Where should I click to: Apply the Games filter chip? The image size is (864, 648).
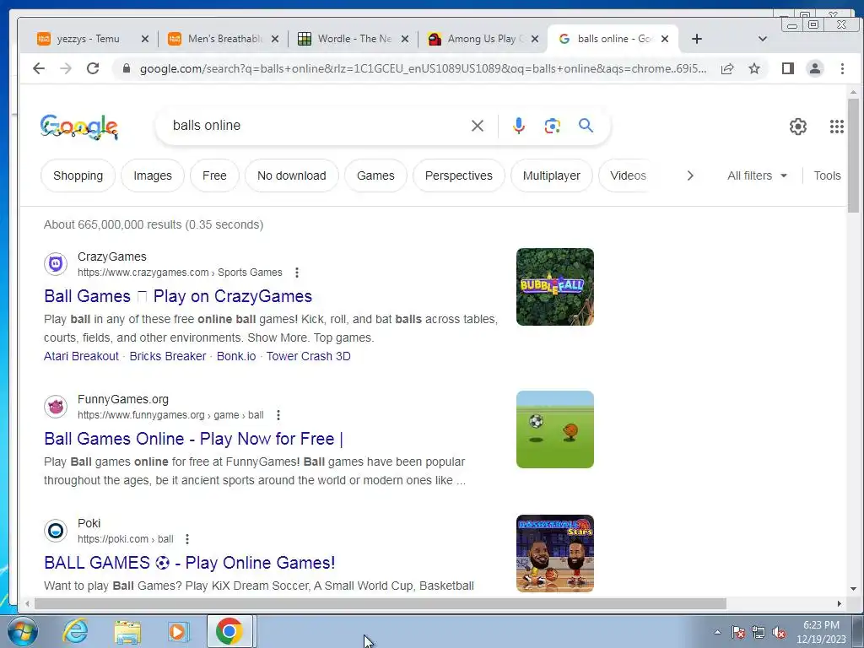375,175
